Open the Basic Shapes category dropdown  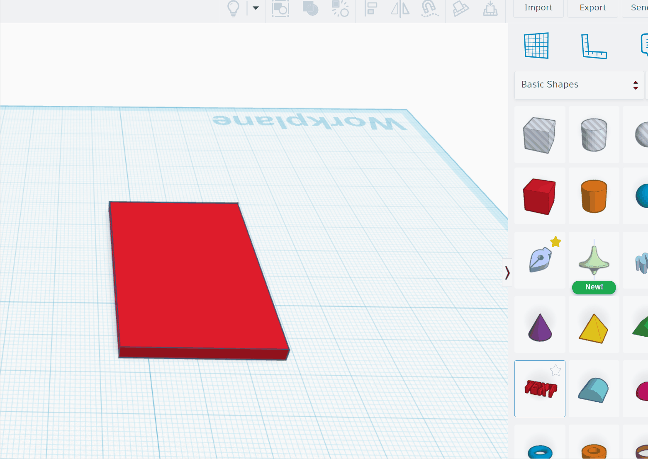point(579,85)
